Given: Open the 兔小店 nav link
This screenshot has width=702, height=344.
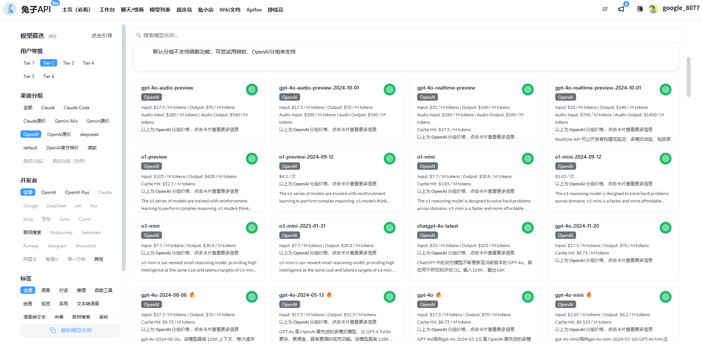Looking at the screenshot, I should [x=205, y=10].
